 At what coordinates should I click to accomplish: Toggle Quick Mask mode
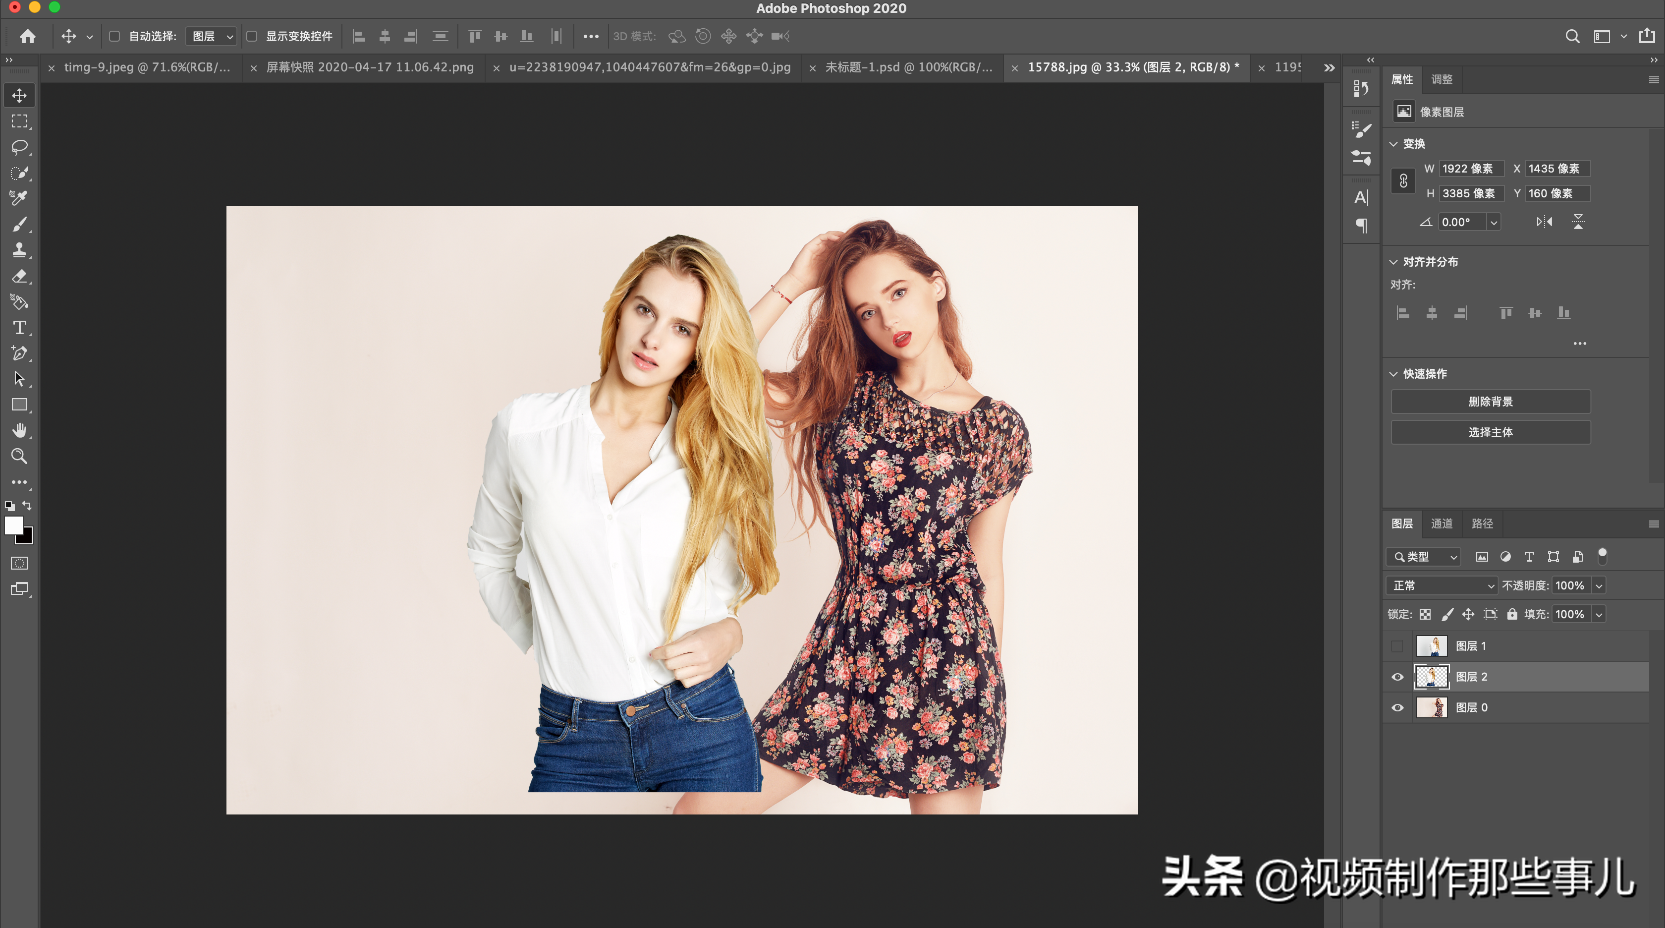pyautogui.click(x=19, y=563)
